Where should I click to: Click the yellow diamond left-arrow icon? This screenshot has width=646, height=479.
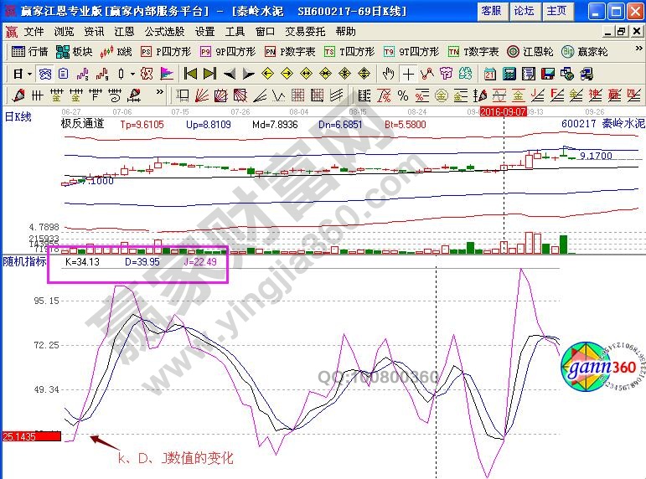coord(268,75)
